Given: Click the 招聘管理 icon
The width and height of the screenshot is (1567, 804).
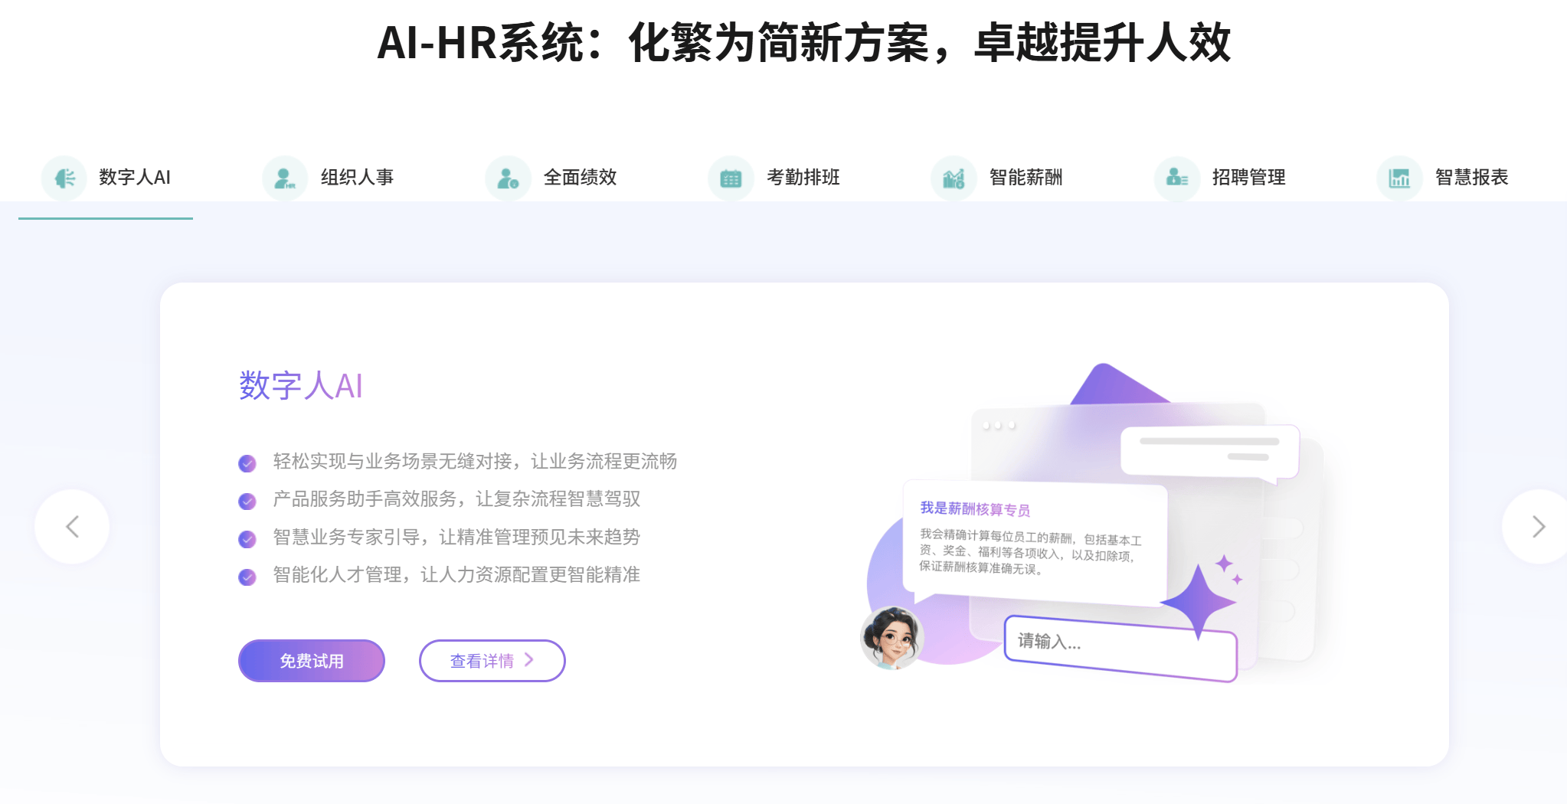Looking at the screenshot, I should [x=1176, y=178].
